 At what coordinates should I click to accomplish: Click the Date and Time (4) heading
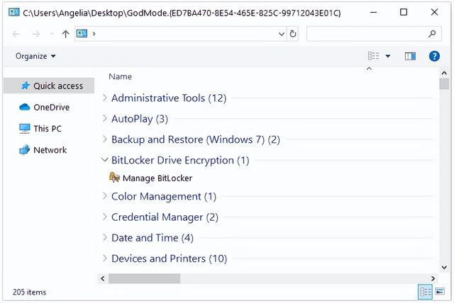pos(153,238)
